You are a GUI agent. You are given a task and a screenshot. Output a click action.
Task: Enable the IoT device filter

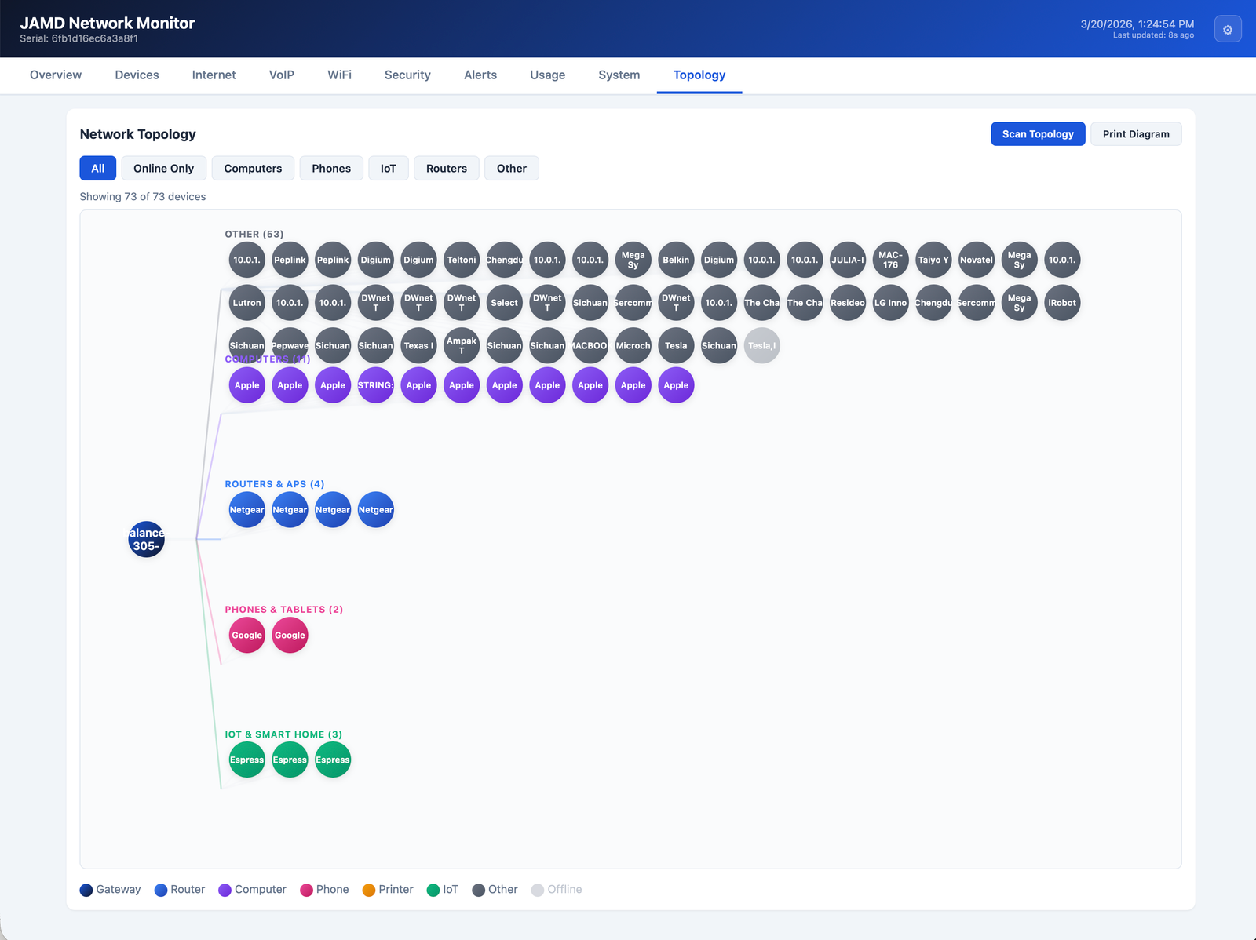[x=388, y=168]
